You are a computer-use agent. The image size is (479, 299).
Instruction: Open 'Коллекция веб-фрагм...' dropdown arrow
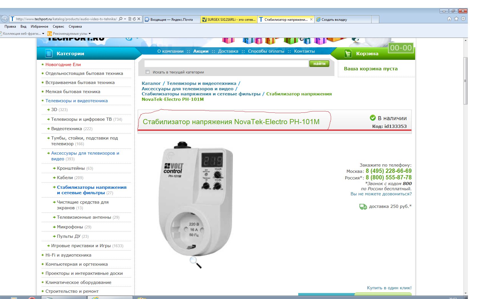coord(43,34)
